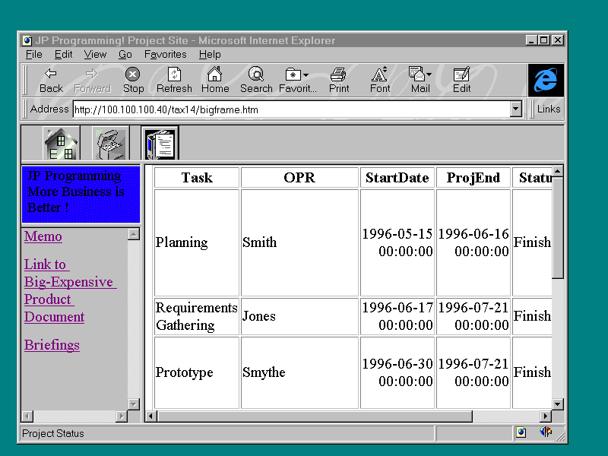The height and width of the screenshot is (456, 608).
Task: Click the Font size toolbar icon
Action: [x=380, y=80]
